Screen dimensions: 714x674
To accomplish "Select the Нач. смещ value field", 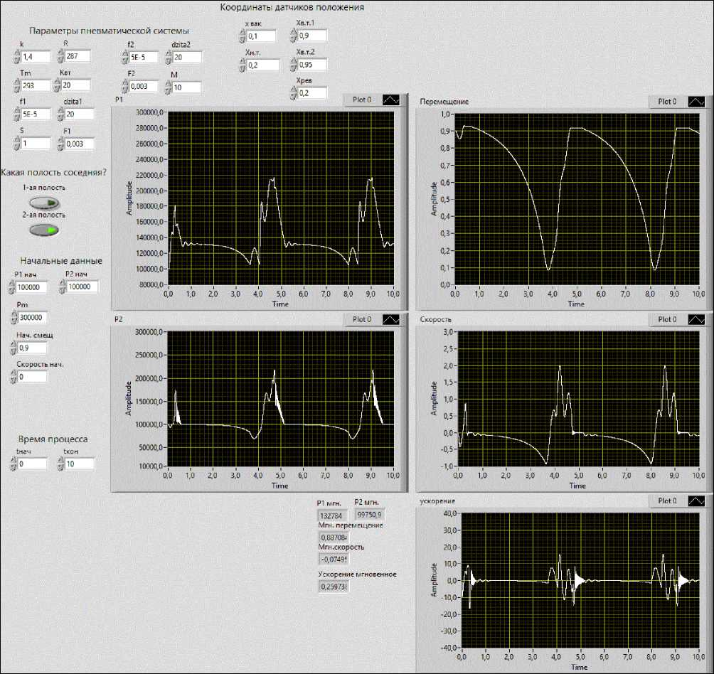I will tap(33, 348).
